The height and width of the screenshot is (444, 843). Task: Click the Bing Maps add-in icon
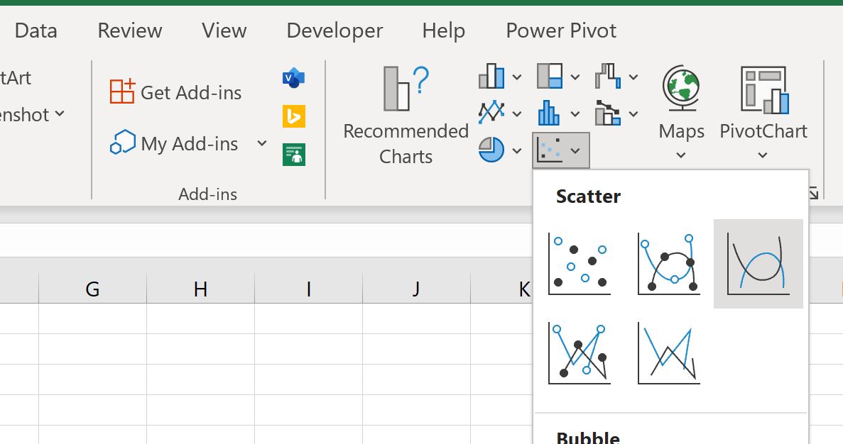(x=293, y=115)
